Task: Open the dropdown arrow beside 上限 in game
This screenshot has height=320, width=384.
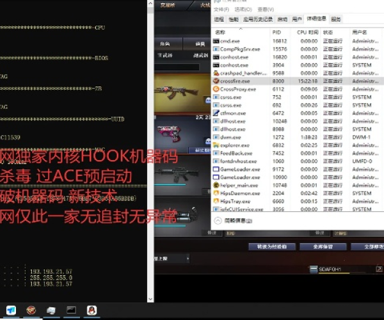Action: click(188, 259)
